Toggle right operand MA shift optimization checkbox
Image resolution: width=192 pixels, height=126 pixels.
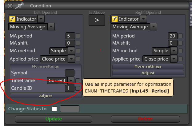tap(181, 43)
